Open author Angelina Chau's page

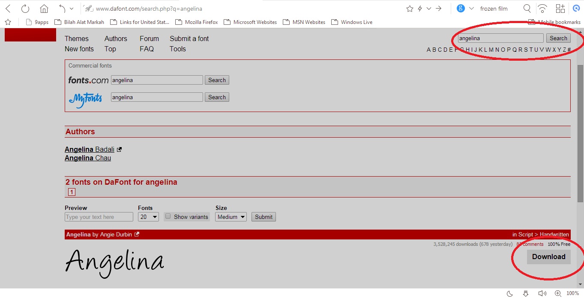[88, 158]
